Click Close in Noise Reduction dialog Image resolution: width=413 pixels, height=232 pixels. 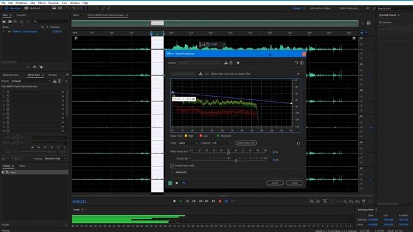click(x=294, y=183)
